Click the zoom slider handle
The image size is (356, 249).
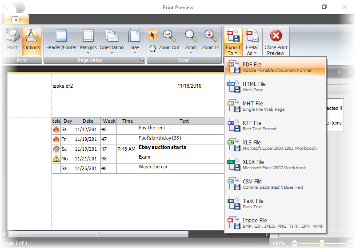click(x=322, y=243)
